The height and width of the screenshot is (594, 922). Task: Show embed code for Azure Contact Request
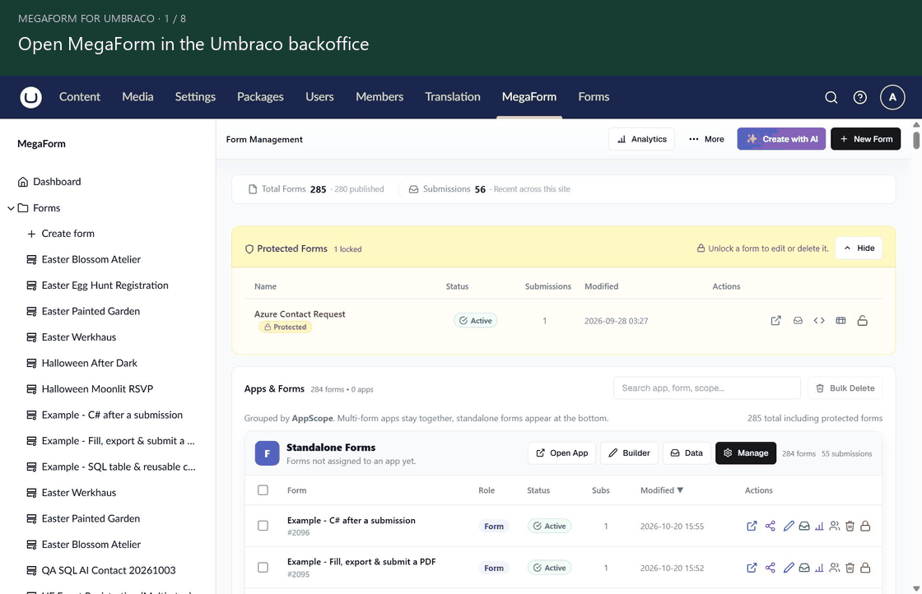(819, 320)
